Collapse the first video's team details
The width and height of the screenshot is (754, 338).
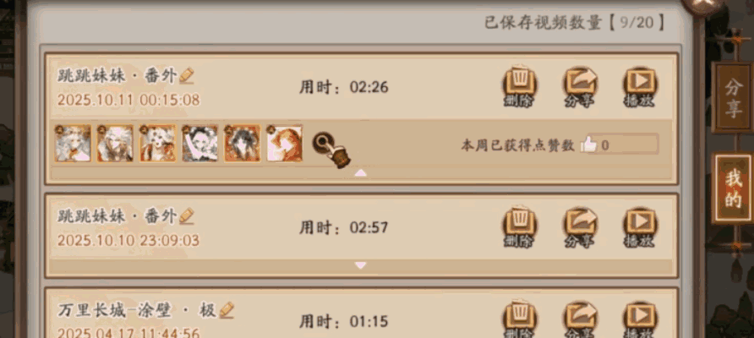click(x=361, y=173)
